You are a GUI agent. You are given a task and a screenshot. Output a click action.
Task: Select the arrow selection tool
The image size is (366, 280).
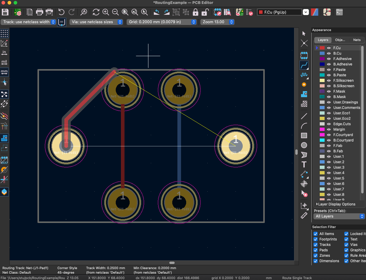304,33
